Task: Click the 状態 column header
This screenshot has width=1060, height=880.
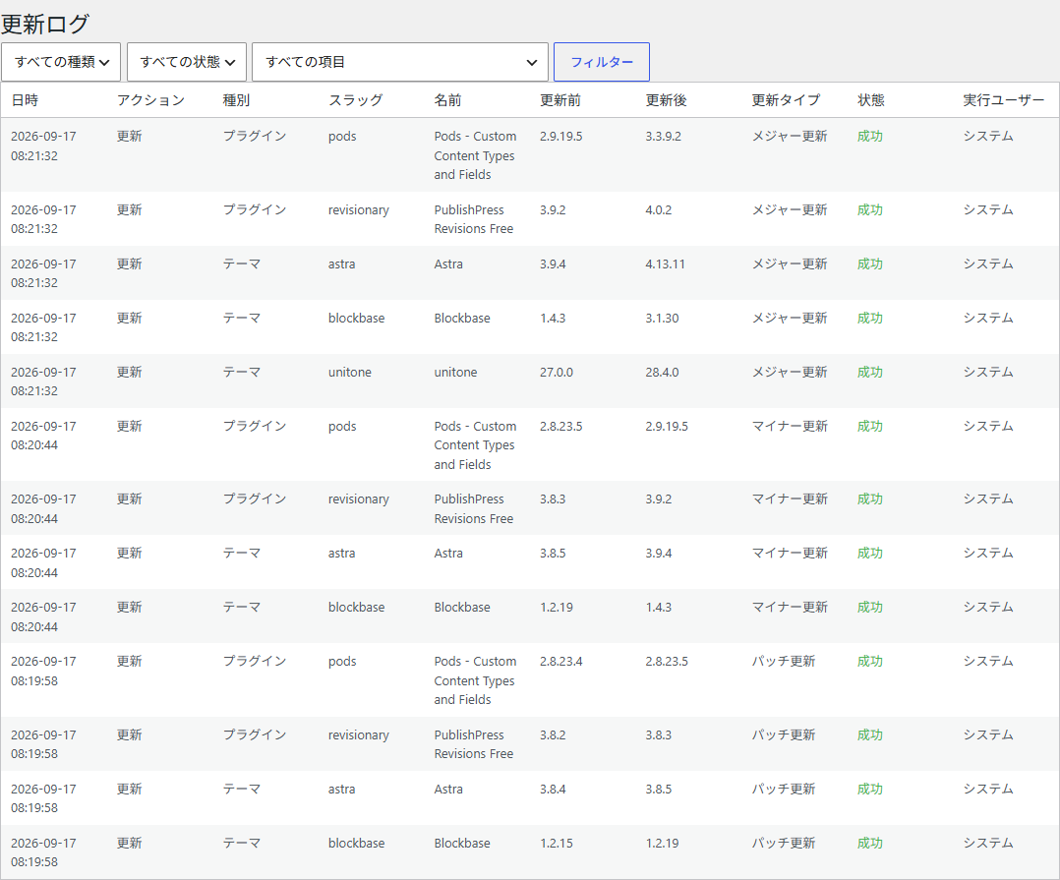Action: (x=871, y=100)
